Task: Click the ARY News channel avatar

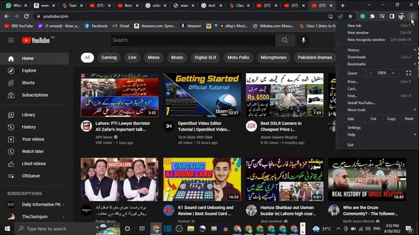Action: 86,126
